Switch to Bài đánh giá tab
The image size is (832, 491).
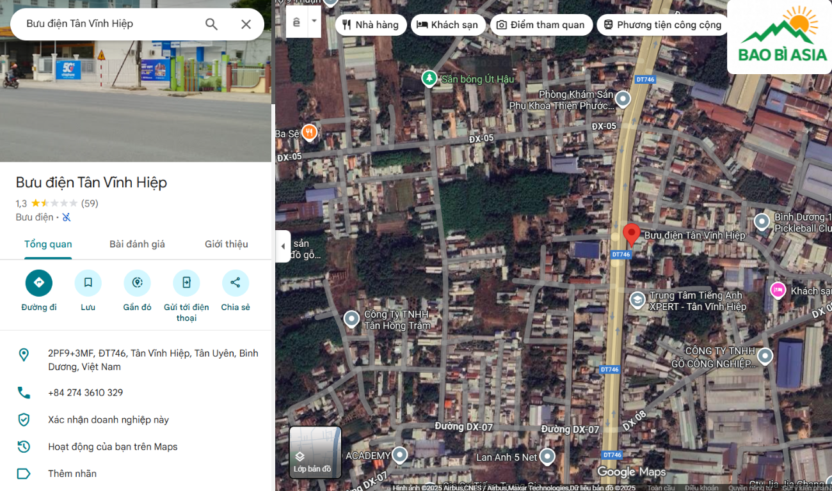point(137,244)
